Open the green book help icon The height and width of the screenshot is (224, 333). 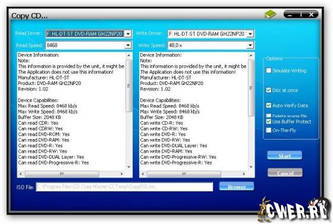(270, 14)
